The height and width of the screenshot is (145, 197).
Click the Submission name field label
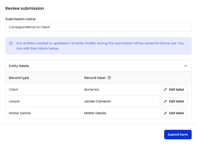pos(20,19)
